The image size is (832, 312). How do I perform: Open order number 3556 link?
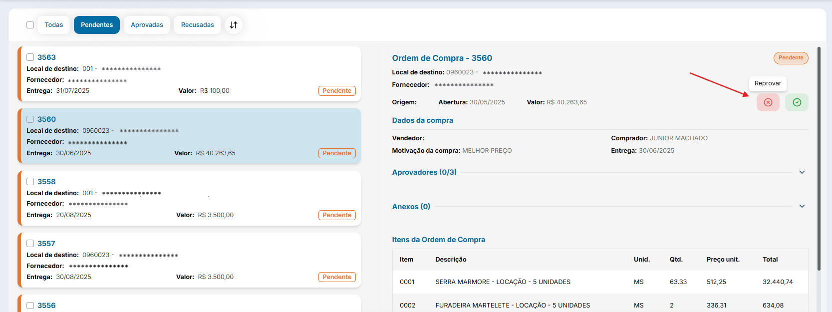46,306
